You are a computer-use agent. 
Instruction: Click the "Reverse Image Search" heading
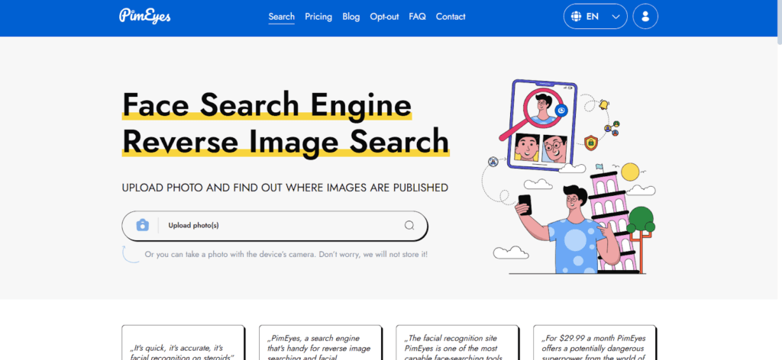click(286, 141)
